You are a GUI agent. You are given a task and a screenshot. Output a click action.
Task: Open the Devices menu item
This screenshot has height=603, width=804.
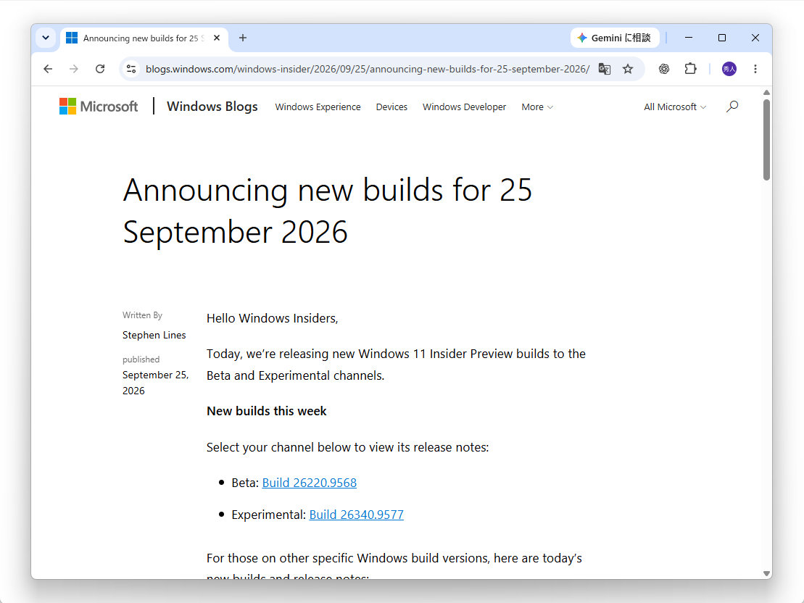click(391, 107)
